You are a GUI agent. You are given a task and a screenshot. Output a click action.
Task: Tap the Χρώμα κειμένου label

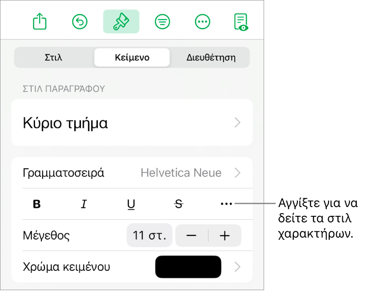point(66,267)
